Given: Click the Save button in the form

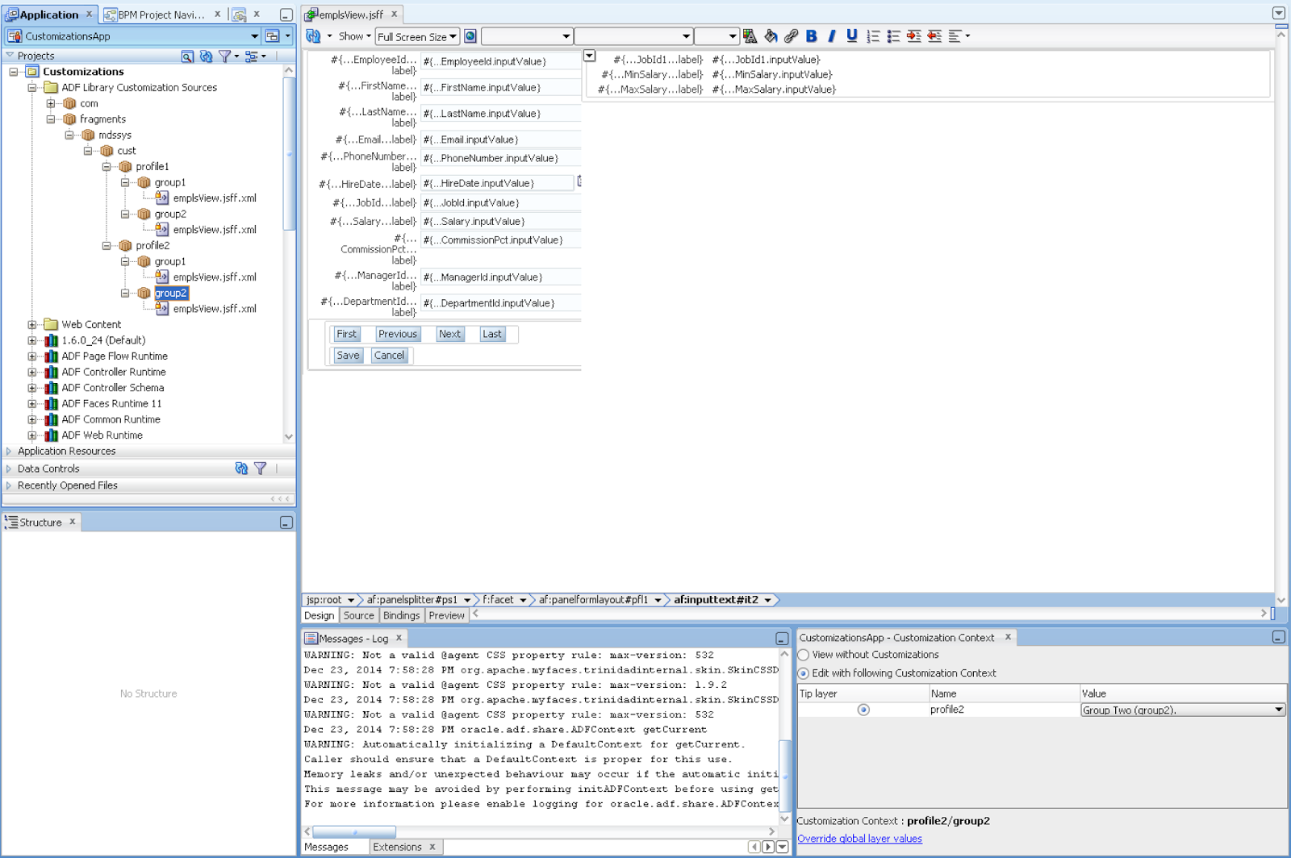Looking at the screenshot, I should click(x=348, y=356).
